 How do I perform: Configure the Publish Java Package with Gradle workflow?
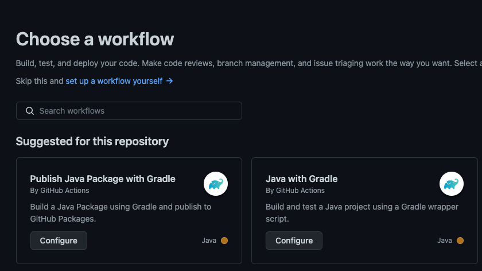point(59,241)
